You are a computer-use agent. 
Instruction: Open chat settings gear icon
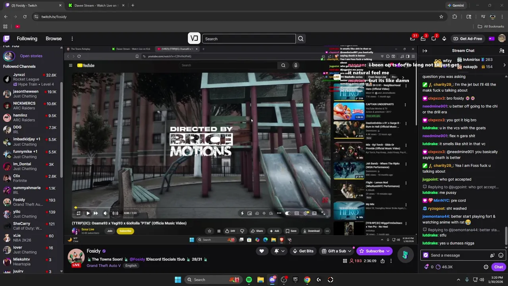click(x=486, y=267)
